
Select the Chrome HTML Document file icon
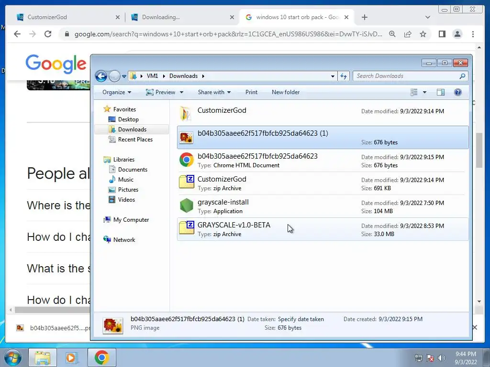point(186,160)
